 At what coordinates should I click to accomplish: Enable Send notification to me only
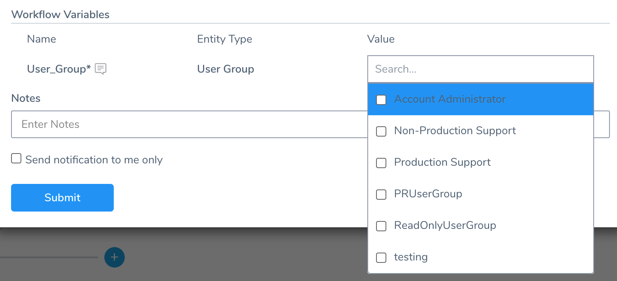pos(16,159)
